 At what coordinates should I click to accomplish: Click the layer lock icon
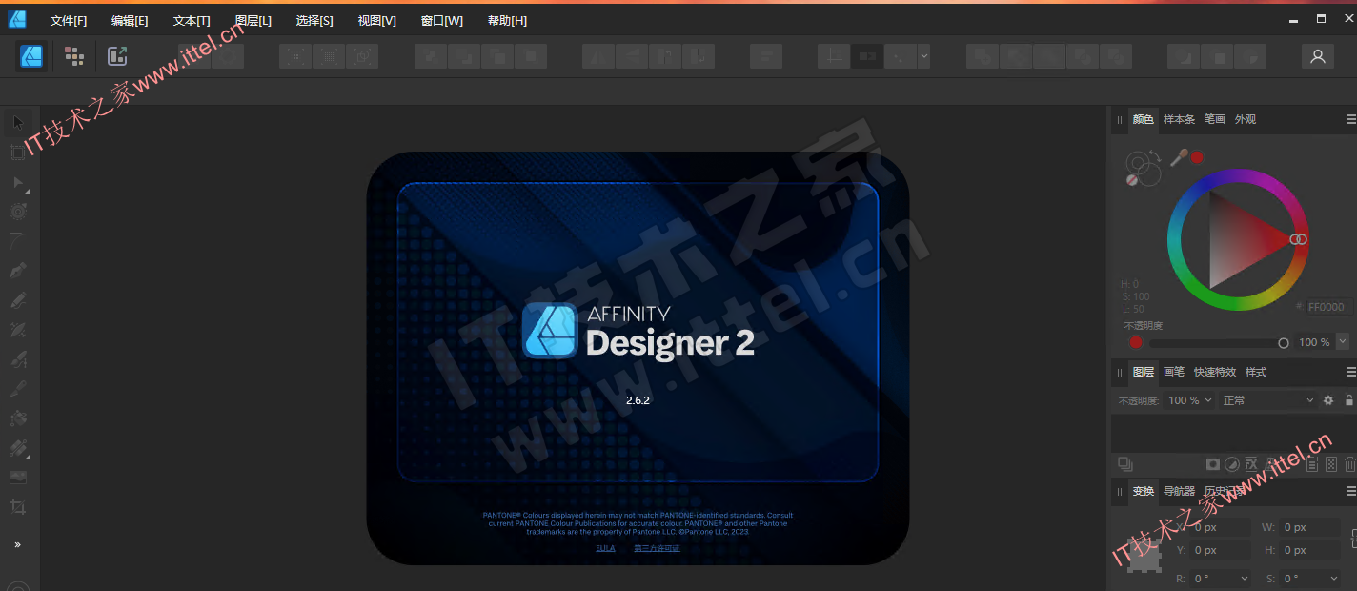[1348, 400]
